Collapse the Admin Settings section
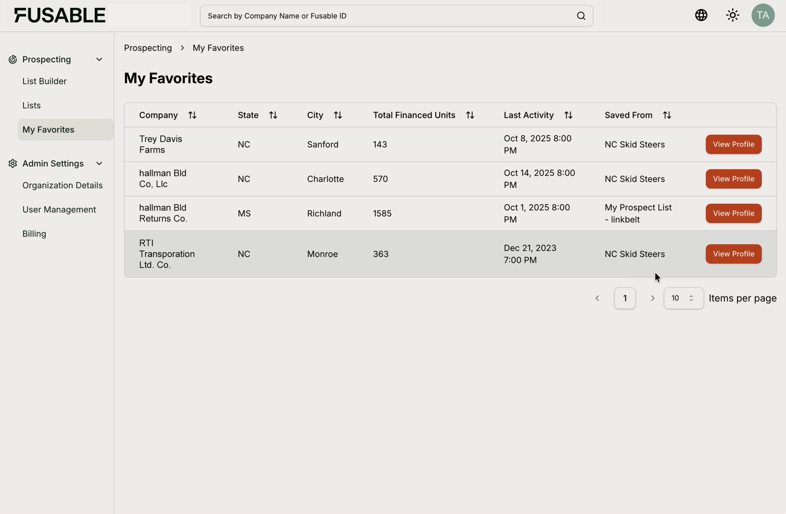This screenshot has width=786, height=514. point(99,164)
